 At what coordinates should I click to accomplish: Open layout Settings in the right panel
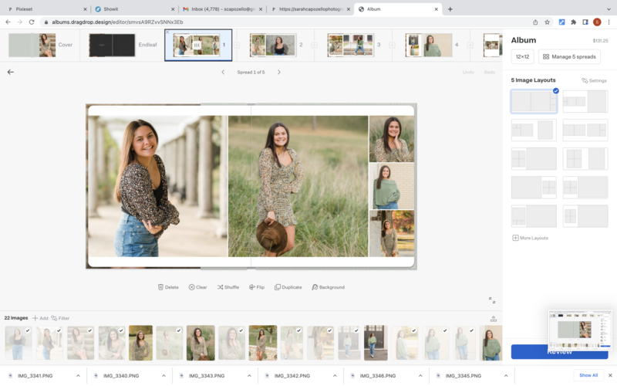[594, 80]
